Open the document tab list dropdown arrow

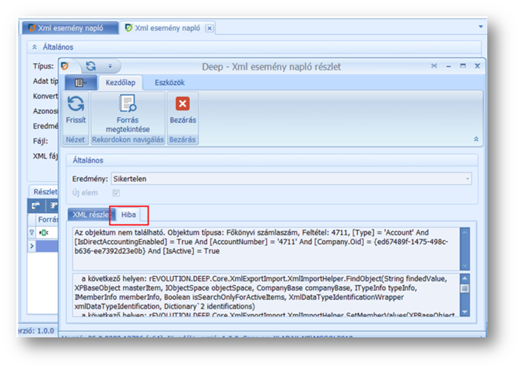[479, 28]
